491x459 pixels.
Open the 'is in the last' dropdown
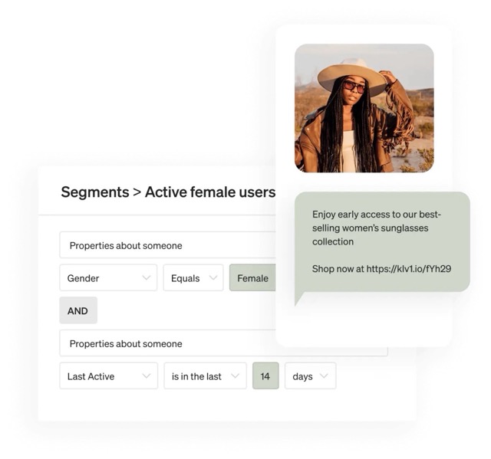click(x=205, y=376)
